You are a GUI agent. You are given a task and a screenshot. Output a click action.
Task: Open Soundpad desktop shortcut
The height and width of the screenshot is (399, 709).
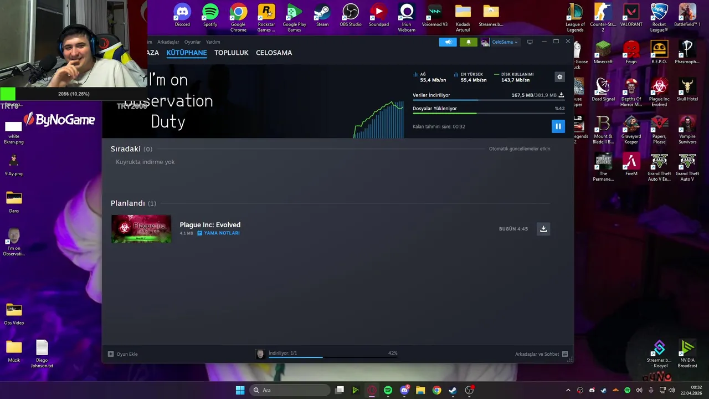379,16
